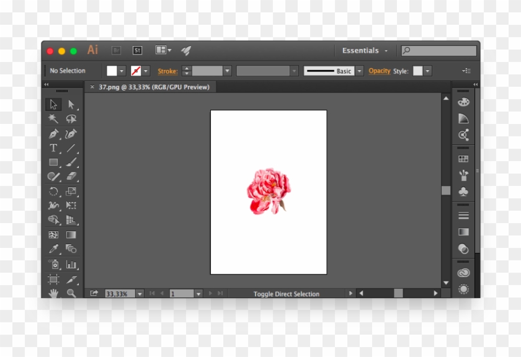Viewport: 521px width, 357px height.
Task: Select the Rectangle tool
Action: (53, 161)
